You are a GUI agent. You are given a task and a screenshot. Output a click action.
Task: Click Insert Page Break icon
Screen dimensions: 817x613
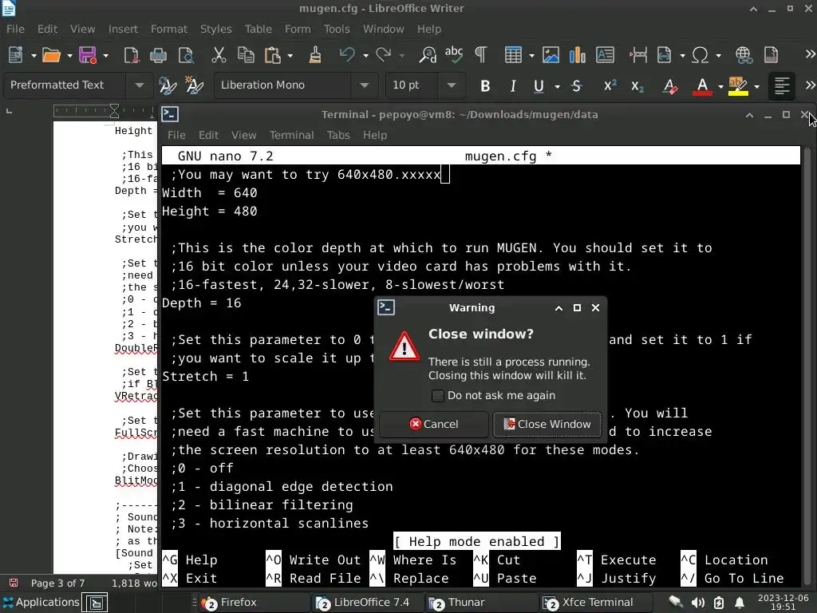point(637,55)
